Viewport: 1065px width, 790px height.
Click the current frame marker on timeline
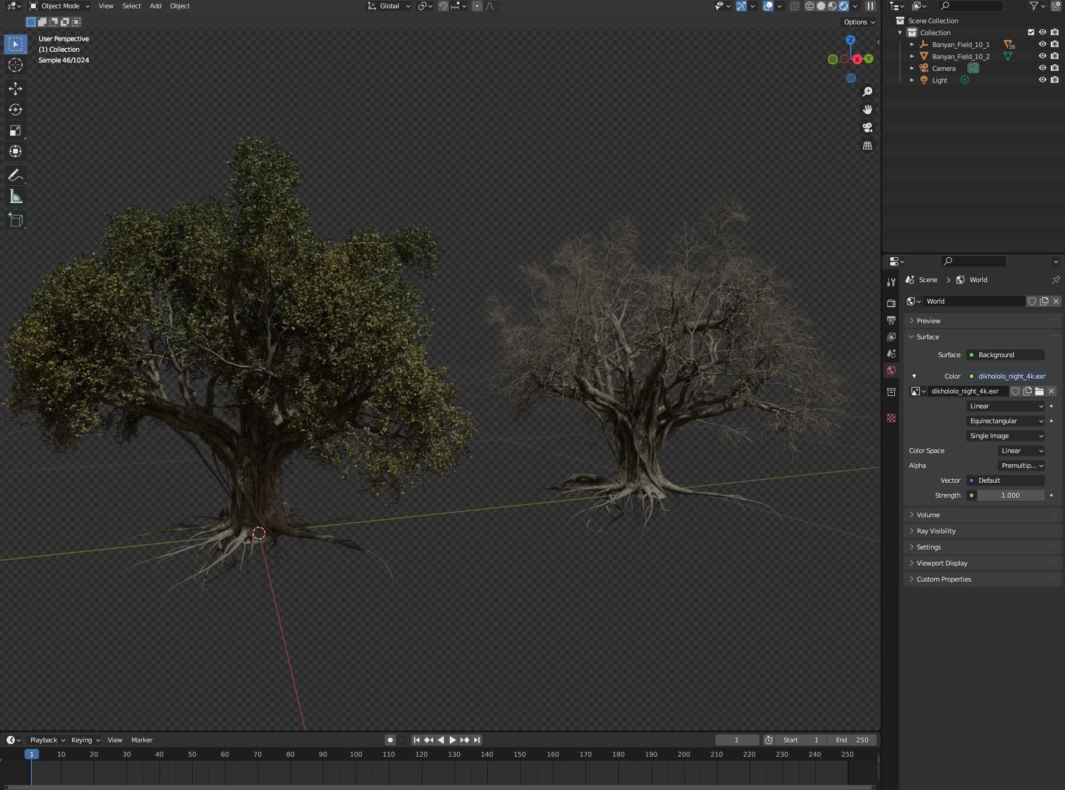(32, 754)
